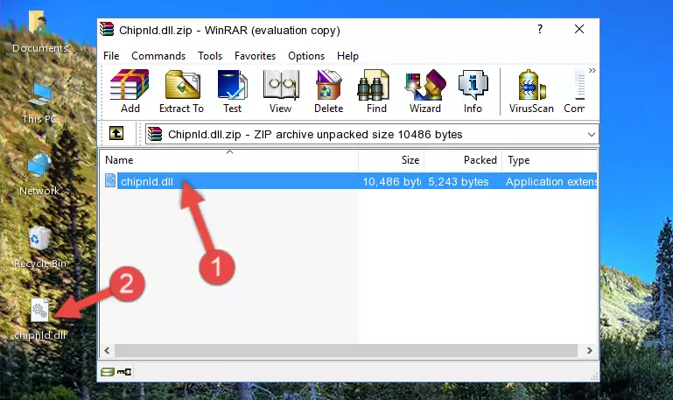Open the Extract To tool
673x400 pixels.
coord(181,91)
